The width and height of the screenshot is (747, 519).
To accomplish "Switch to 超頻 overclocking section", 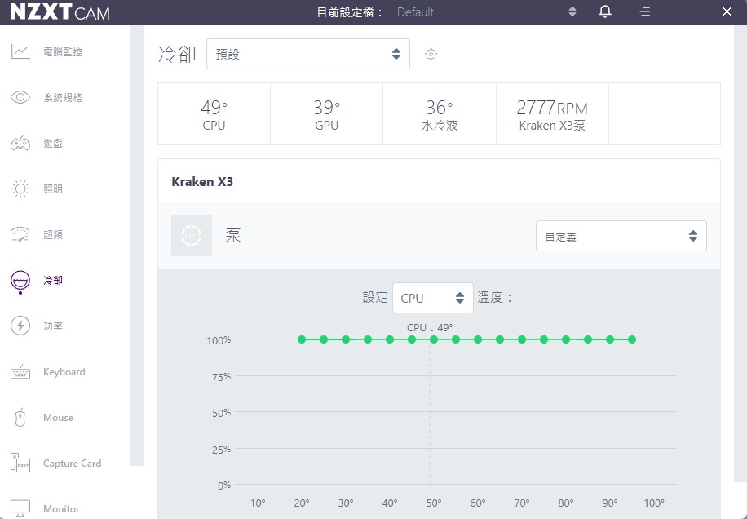I will tap(53, 234).
